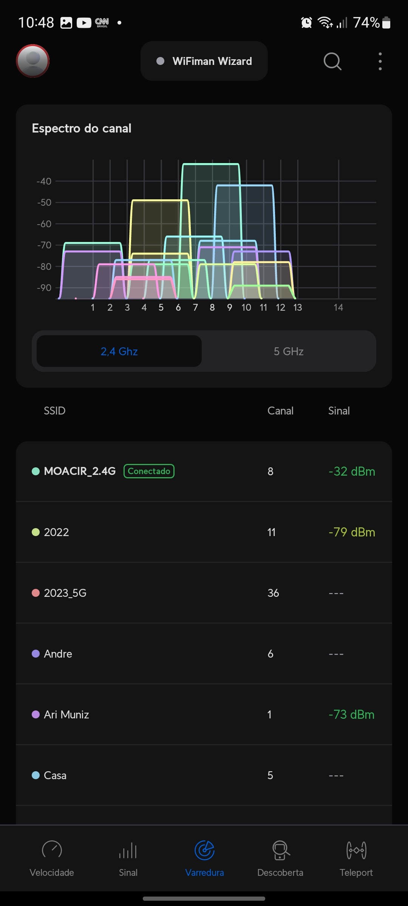Select the 2,4 Ghz band
This screenshot has height=906, width=408.
pos(119,351)
